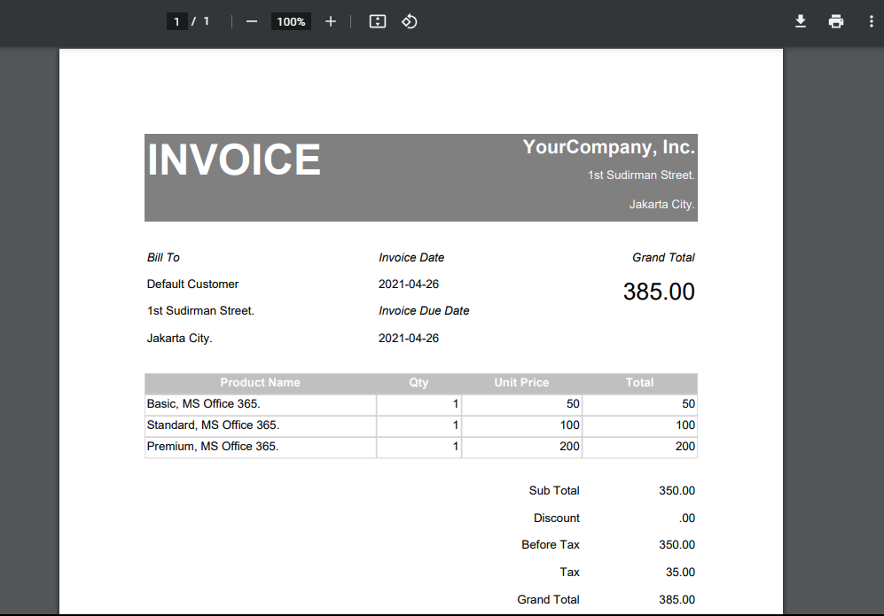Click Jakarta City. in company header
The width and height of the screenshot is (884, 616).
661,204
